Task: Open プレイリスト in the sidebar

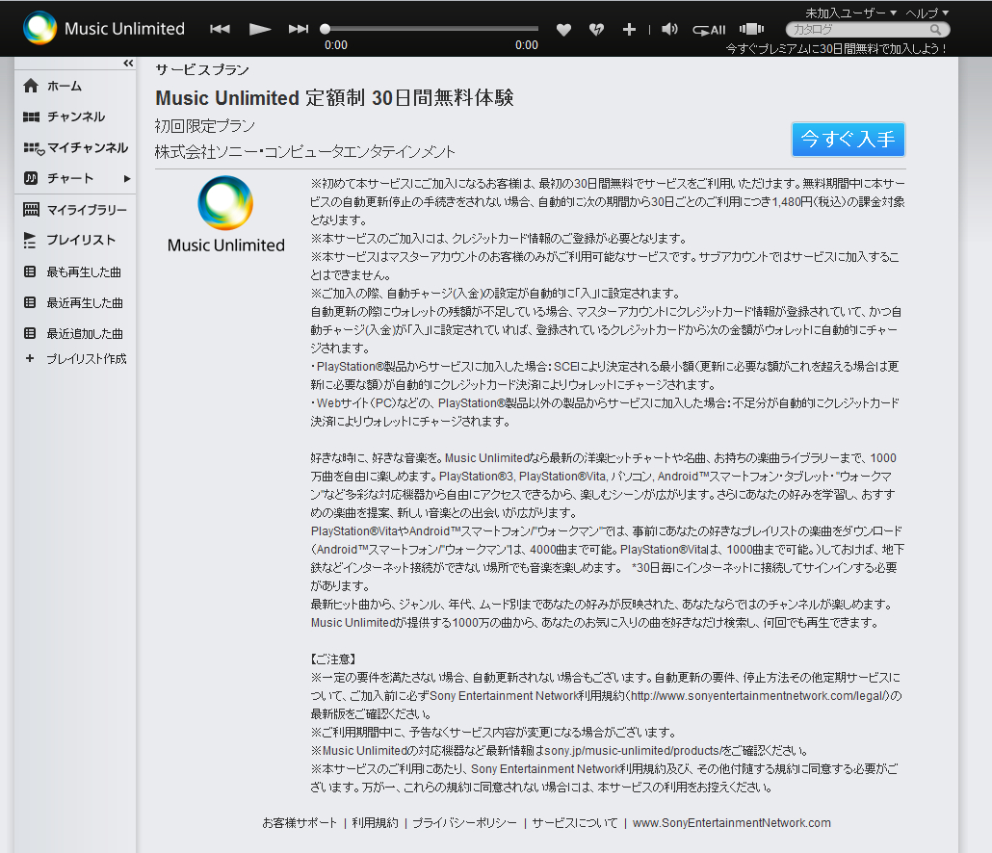Action: point(81,241)
